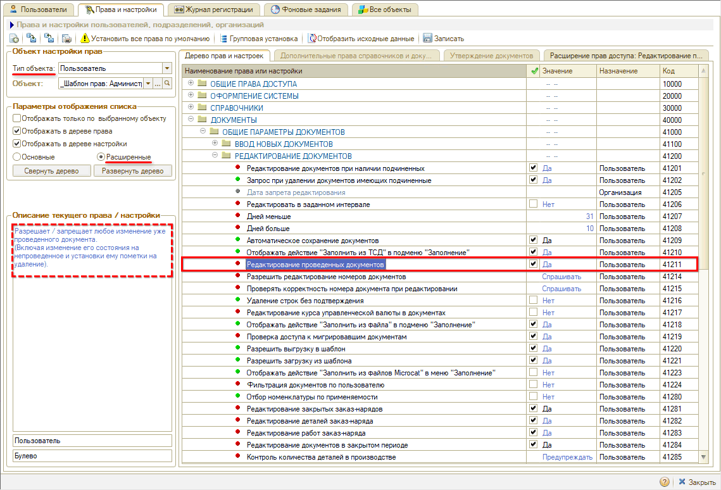Click the floppy disk 'Записать' icon
This screenshot has width=721, height=490.
tap(427, 39)
